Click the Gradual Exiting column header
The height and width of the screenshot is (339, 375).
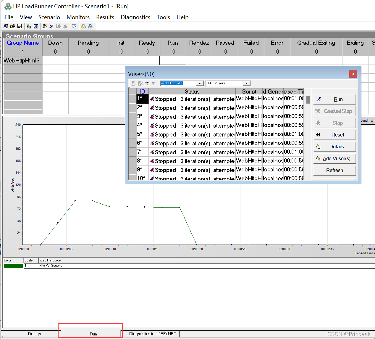tap(316, 43)
